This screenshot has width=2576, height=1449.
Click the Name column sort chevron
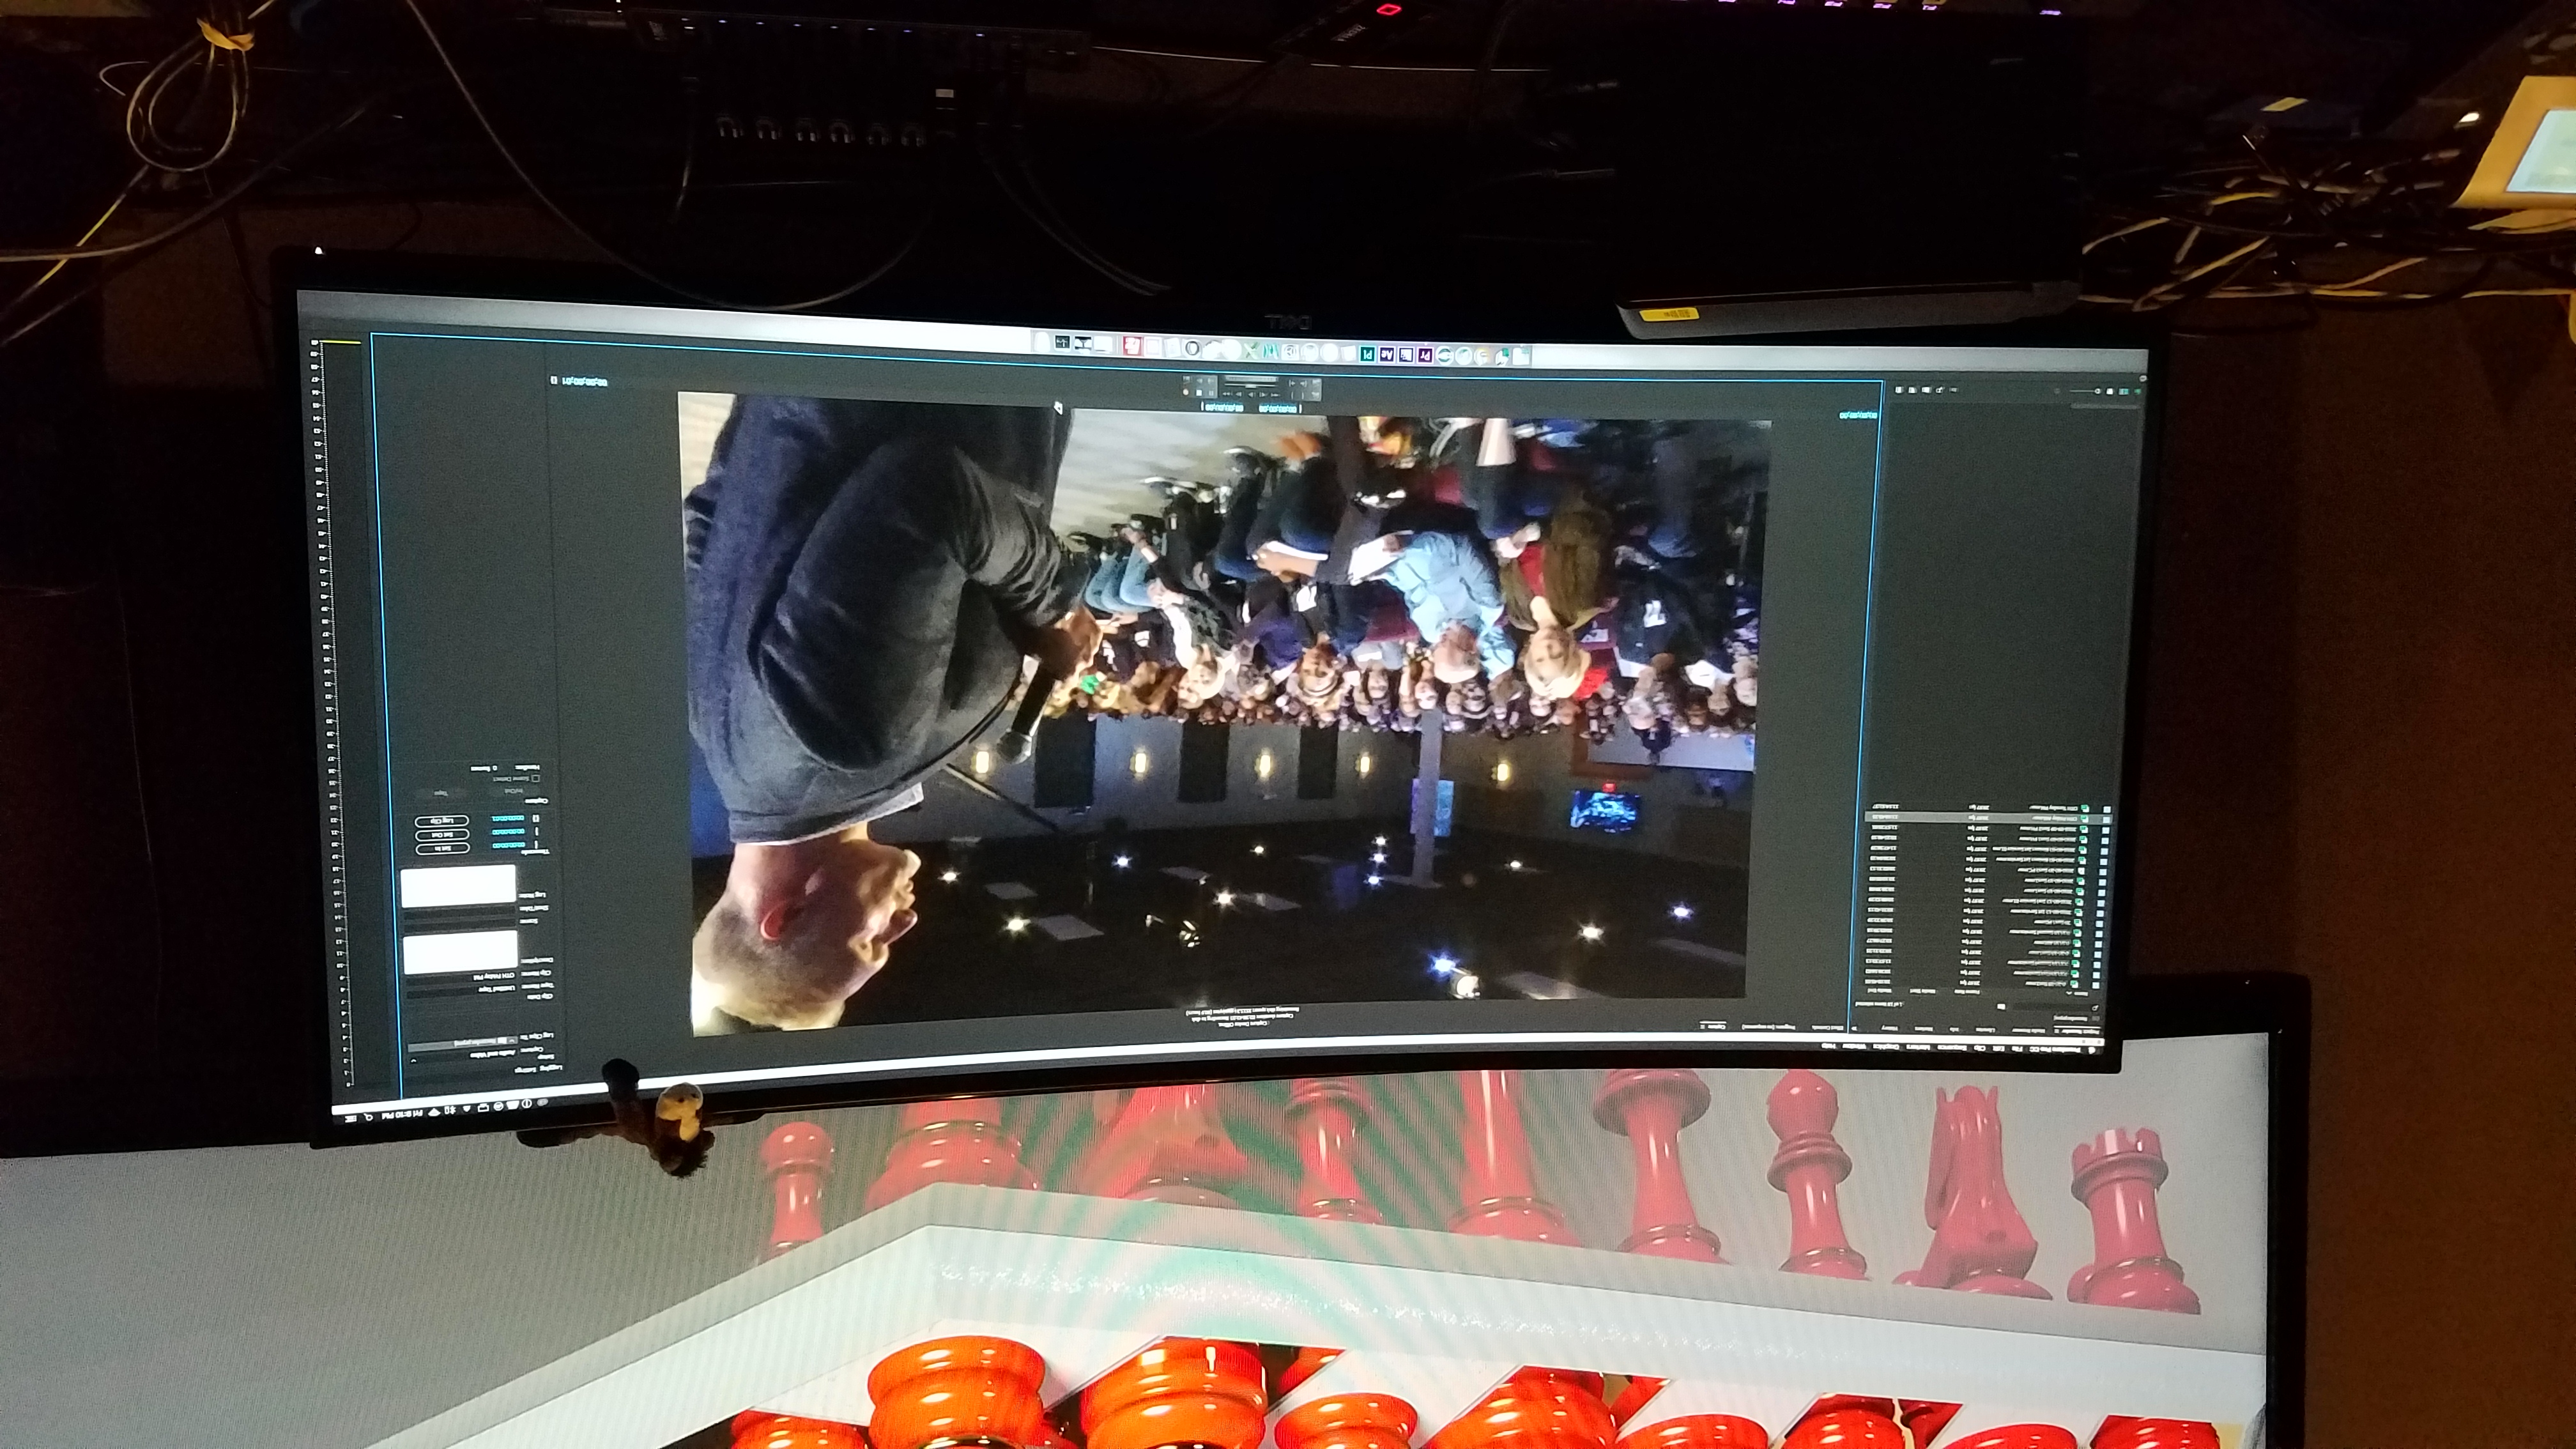click(x=2069, y=993)
